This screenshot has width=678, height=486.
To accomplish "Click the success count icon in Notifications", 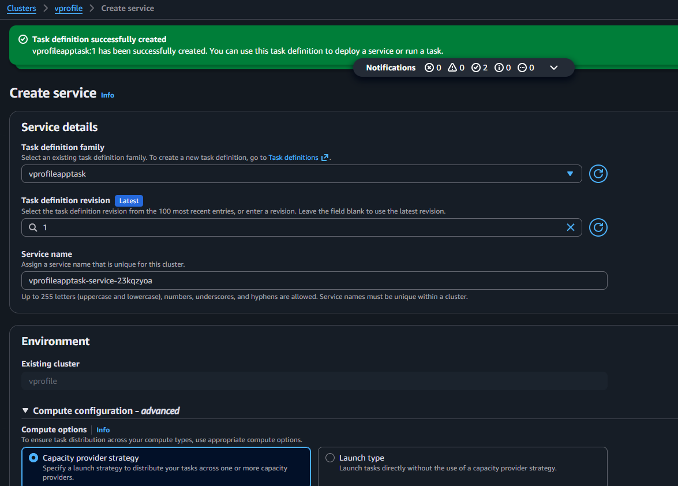I will pyautogui.click(x=475, y=68).
